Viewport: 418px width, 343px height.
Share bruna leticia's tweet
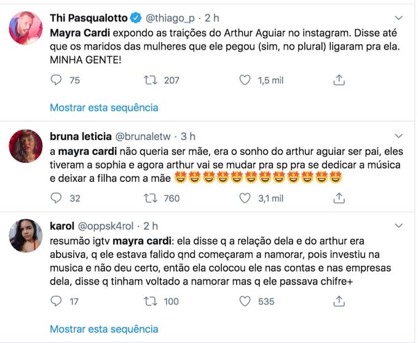(339, 198)
